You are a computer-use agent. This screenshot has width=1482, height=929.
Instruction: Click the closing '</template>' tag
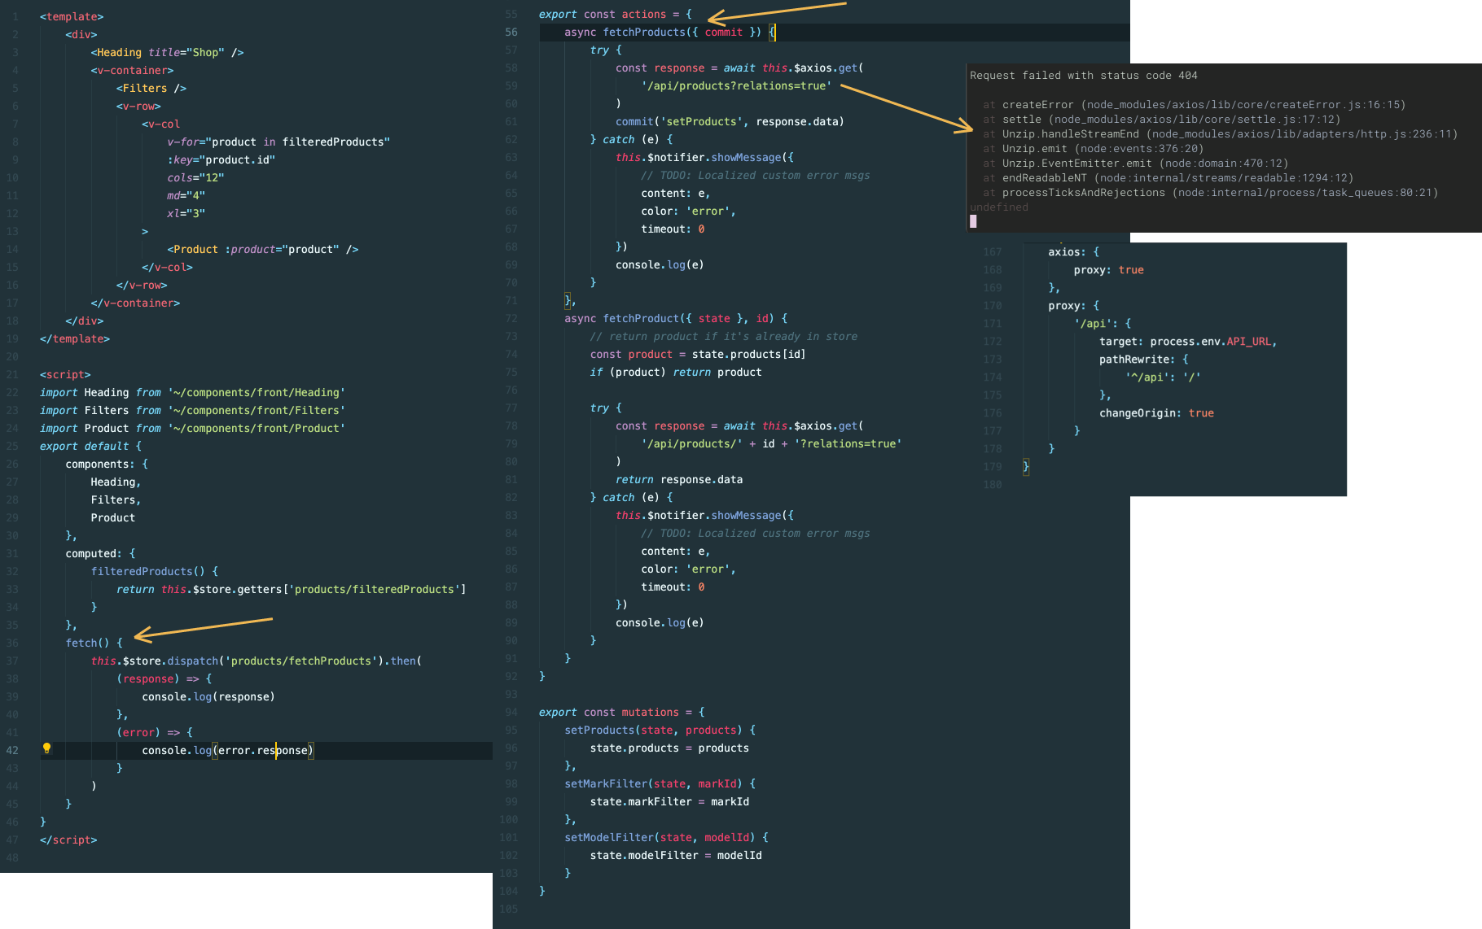(x=75, y=339)
